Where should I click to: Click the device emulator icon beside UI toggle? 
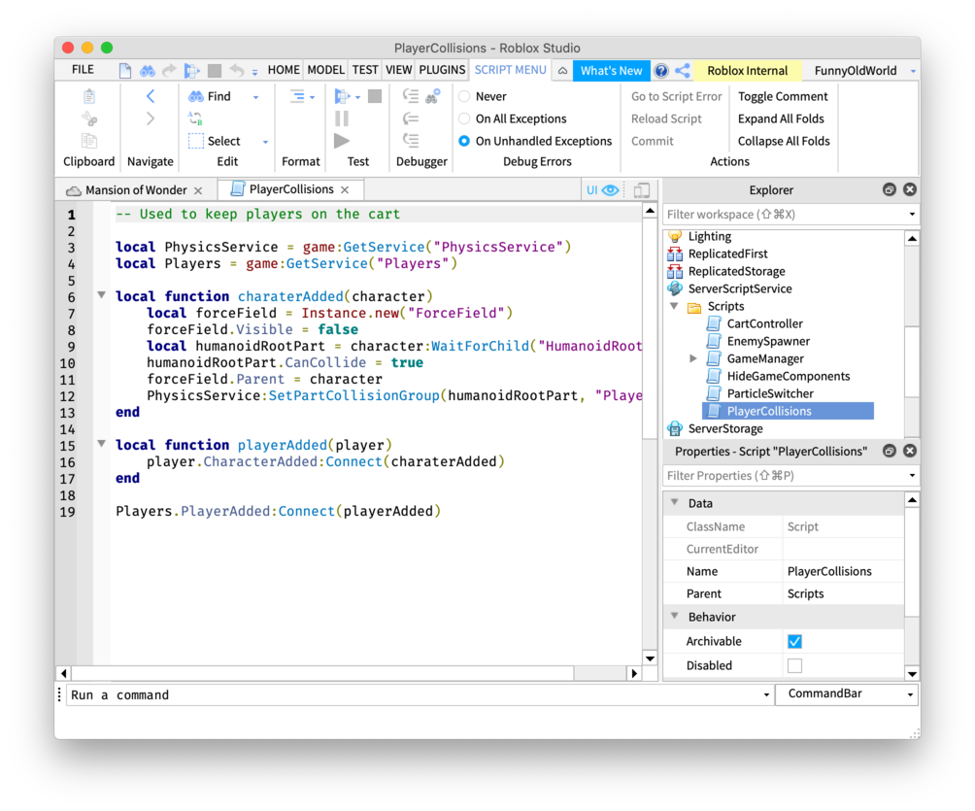(642, 190)
